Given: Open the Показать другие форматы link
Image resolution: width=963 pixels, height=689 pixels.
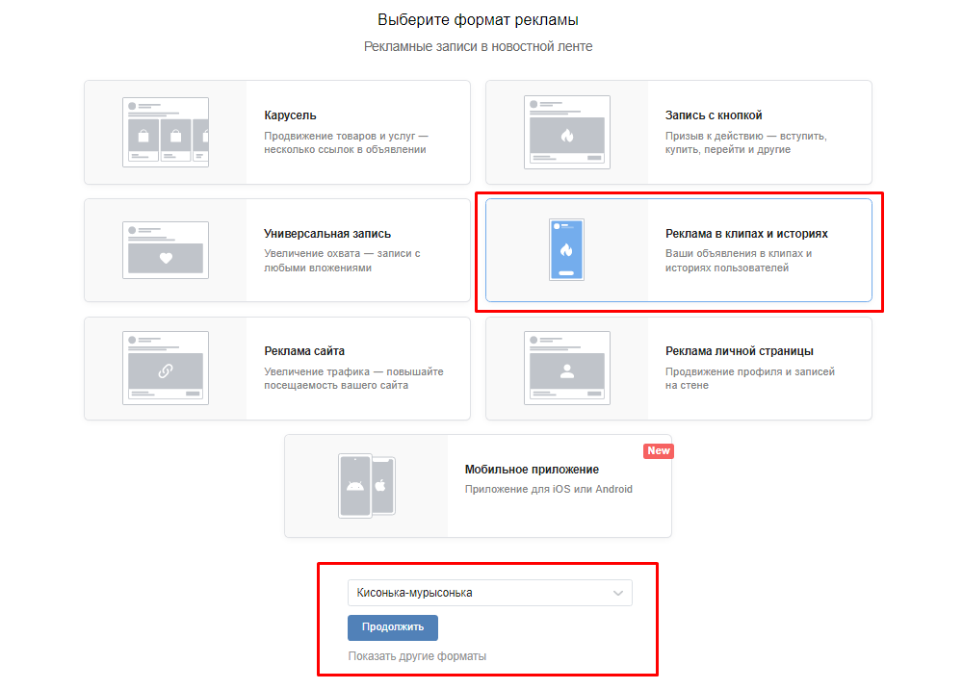Looking at the screenshot, I should tap(417, 656).
